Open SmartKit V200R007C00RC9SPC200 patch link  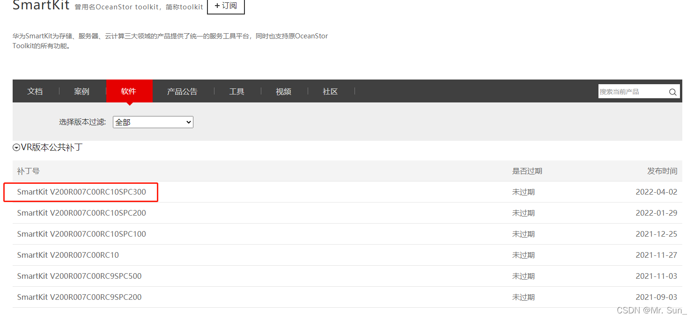click(79, 297)
